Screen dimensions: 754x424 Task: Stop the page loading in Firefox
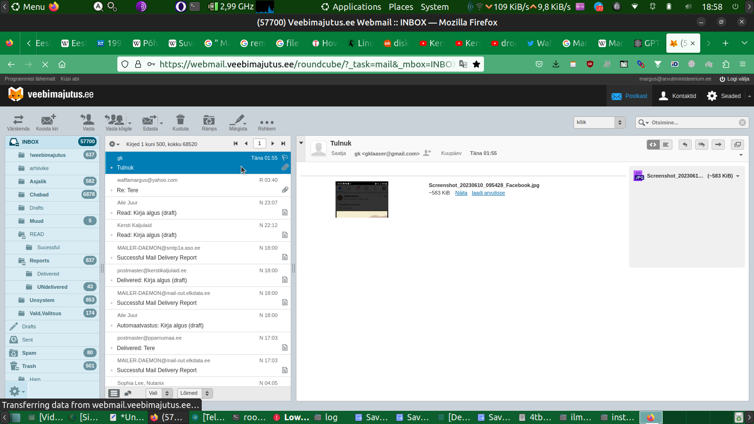point(45,64)
